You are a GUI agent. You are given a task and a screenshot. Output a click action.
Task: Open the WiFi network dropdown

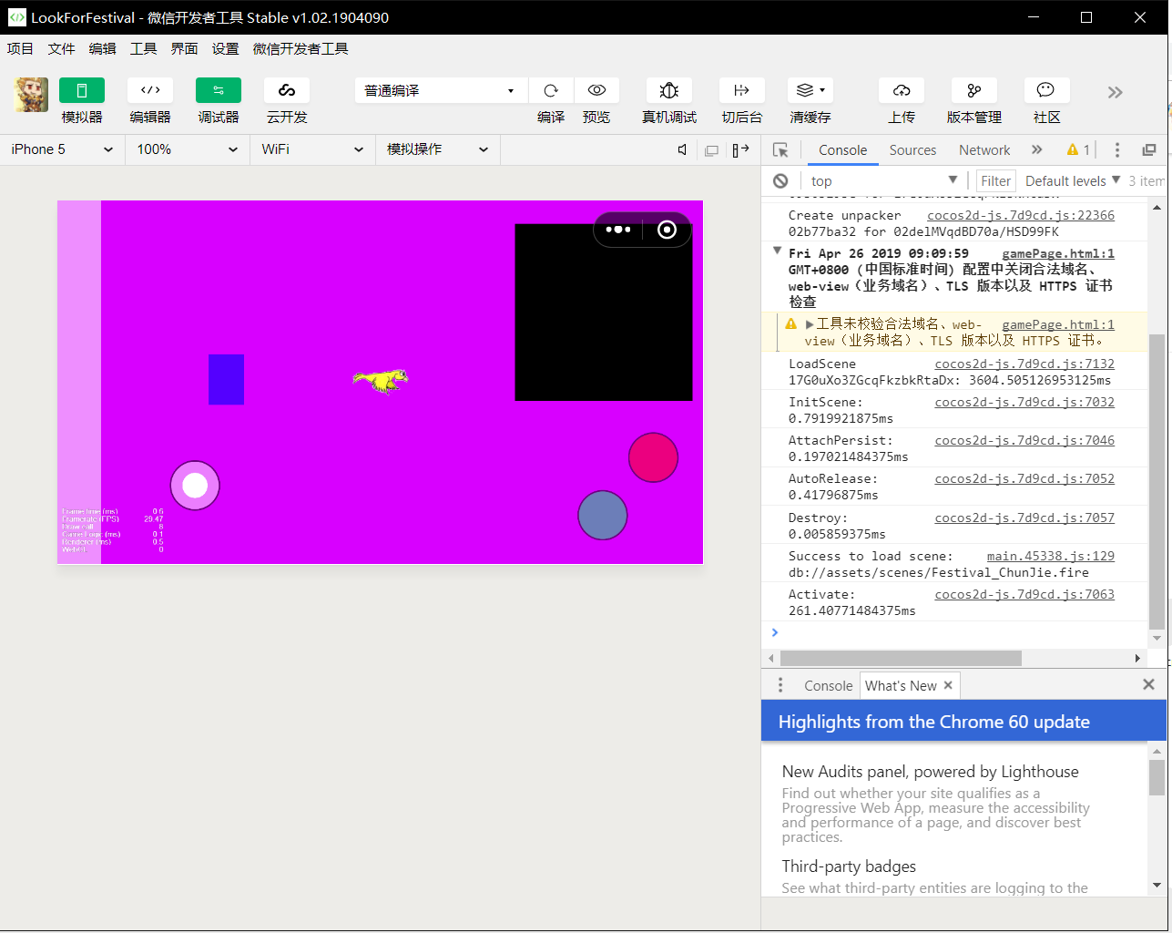click(312, 149)
